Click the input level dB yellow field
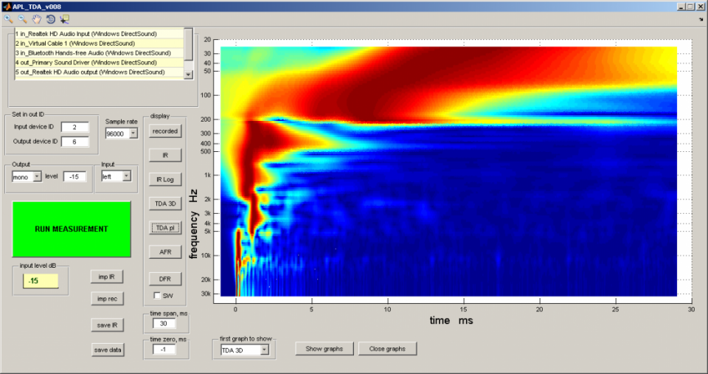This screenshot has width=708, height=374. (x=41, y=280)
